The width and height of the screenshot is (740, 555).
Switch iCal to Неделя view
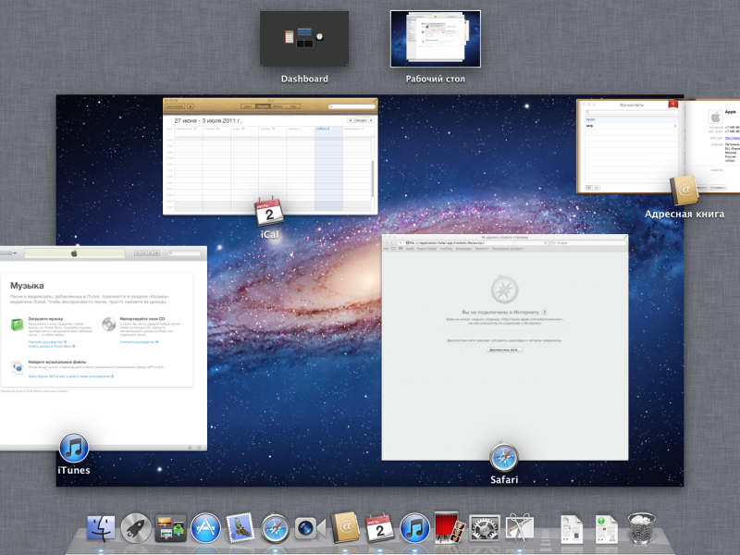point(263,106)
